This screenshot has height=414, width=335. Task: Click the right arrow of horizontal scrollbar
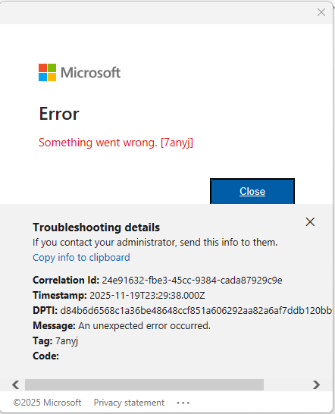pyautogui.click(x=316, y=384)
